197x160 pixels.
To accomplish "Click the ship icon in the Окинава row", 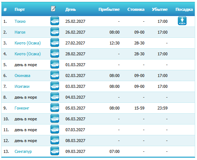I will point(55,75).
